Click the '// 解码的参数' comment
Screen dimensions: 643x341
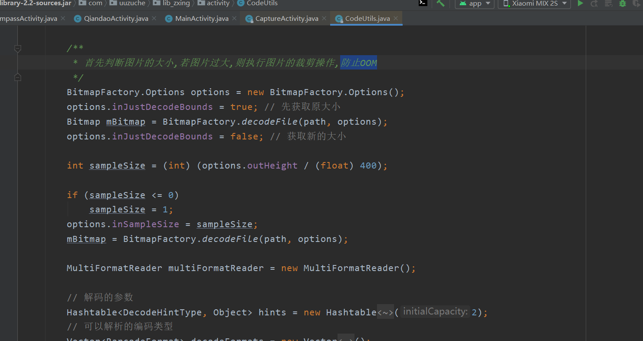100,298
